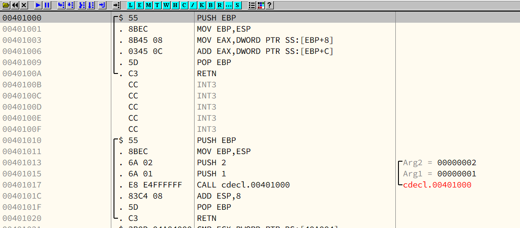Run the program with Play button
The width and height of the screenshot is (520, 228).
(x=38, y=5)
